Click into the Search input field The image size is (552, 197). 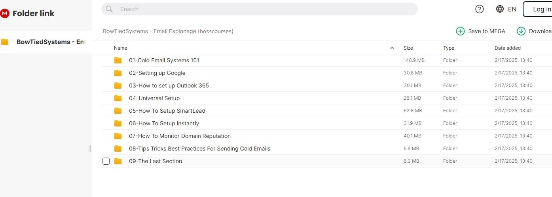(265, 9)
